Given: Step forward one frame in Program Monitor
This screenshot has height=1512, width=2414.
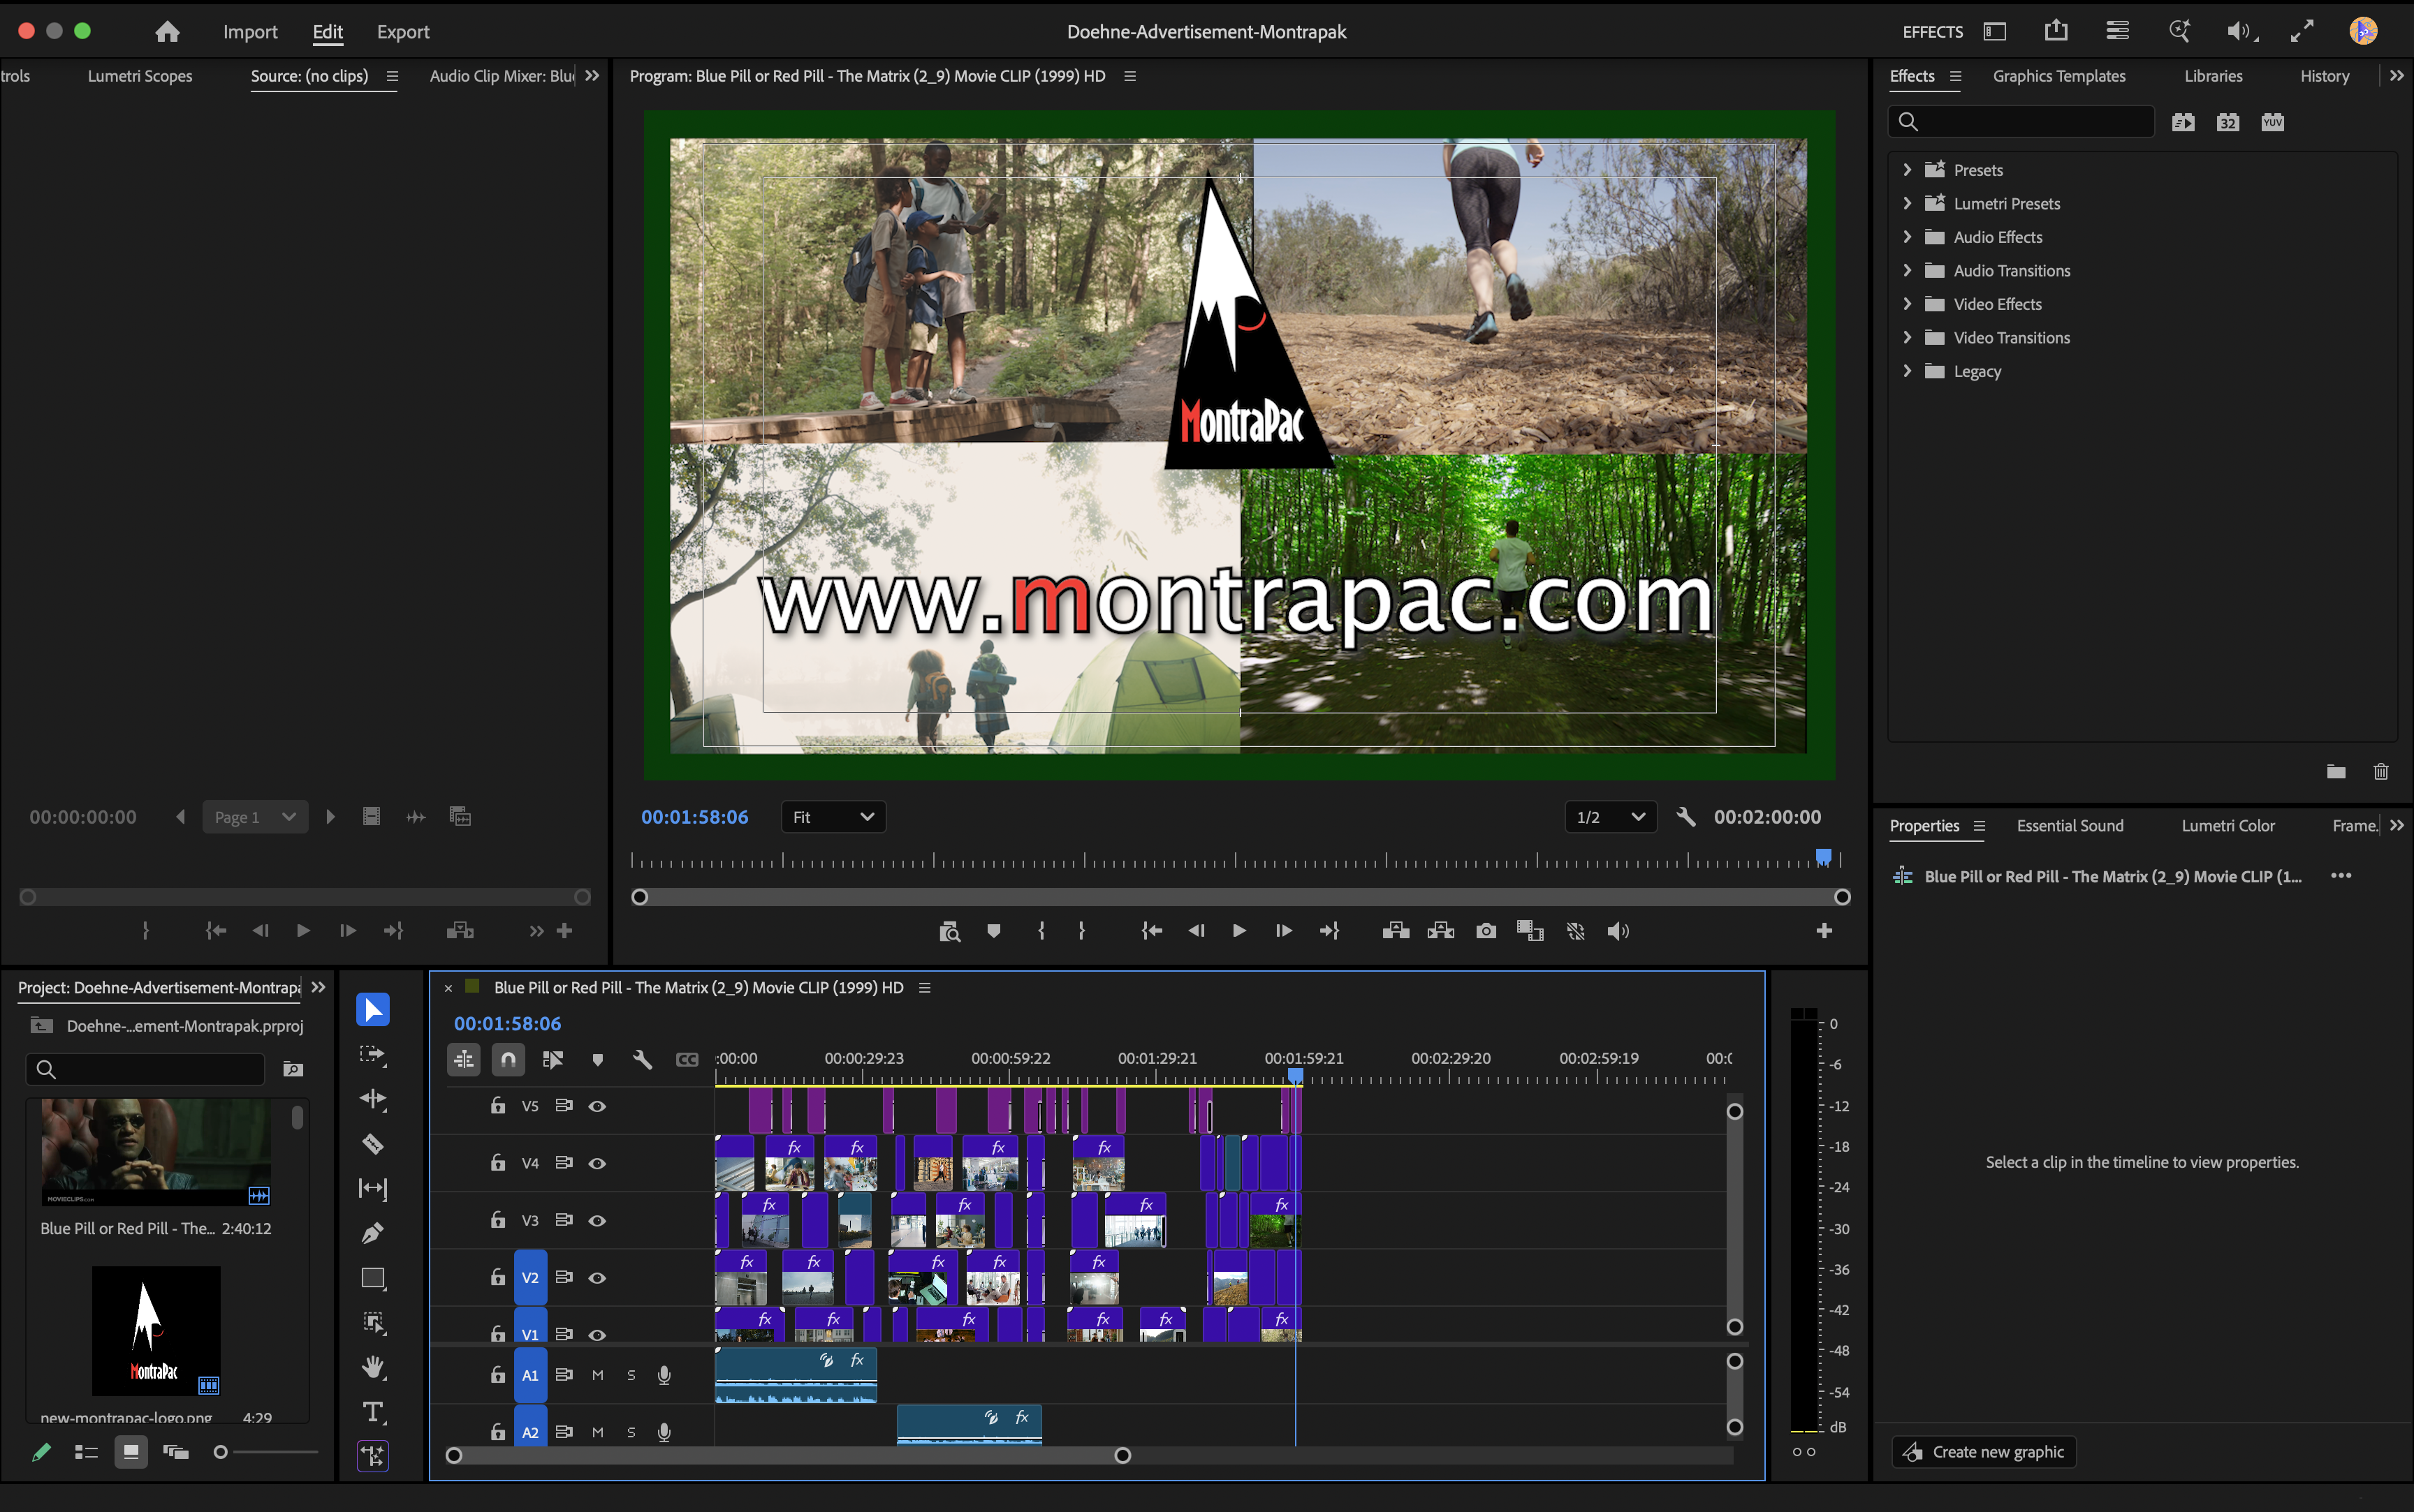Looking at the screenshot, I should [1284, 931].
